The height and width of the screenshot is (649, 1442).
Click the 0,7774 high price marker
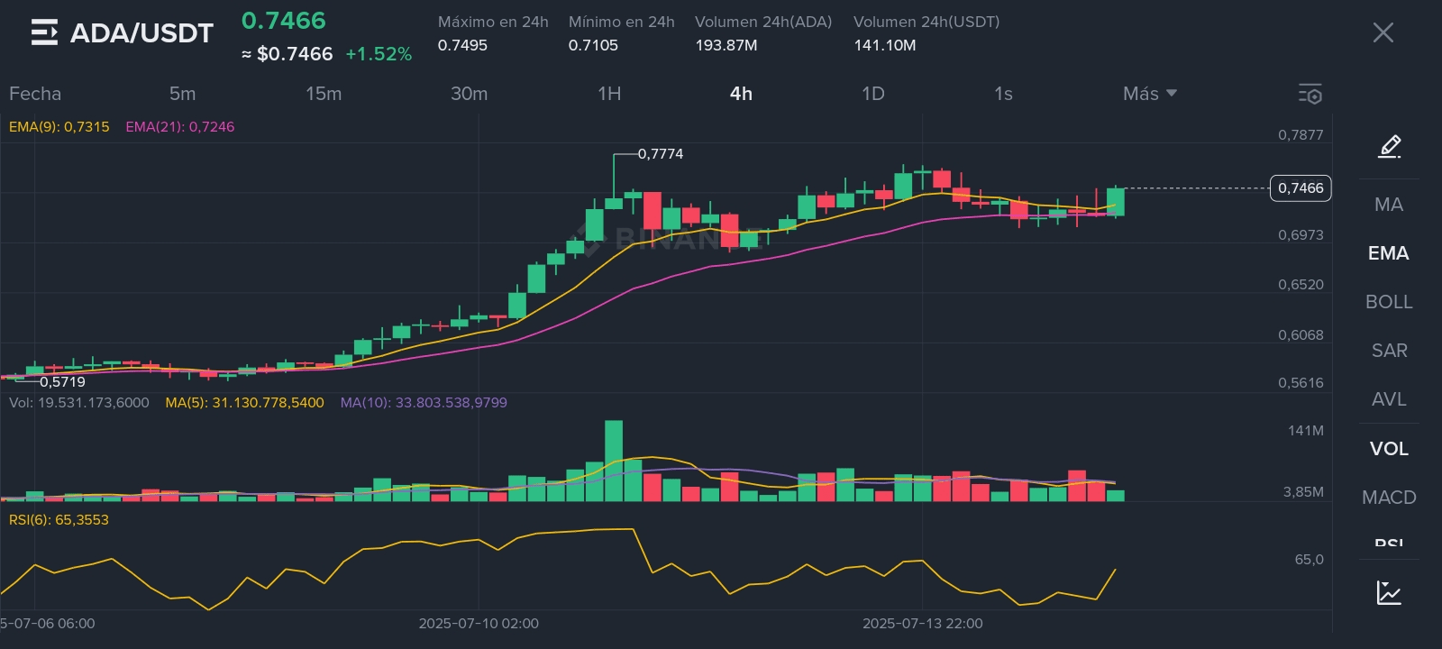click(661, 154)
